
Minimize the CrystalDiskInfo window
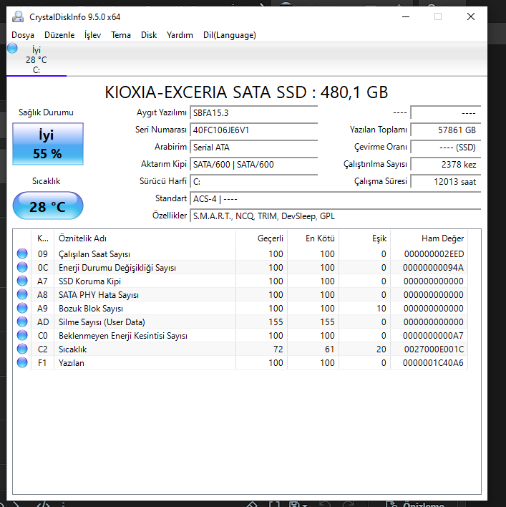[406, 16]
